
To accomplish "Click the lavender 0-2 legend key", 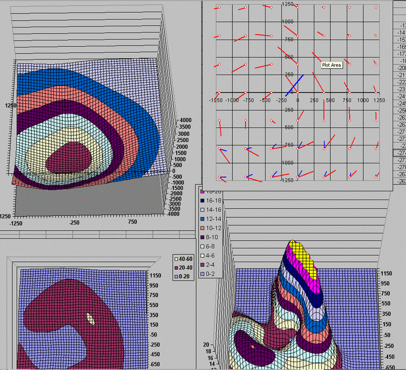I will pyautogui.click(x=202, y=274).
